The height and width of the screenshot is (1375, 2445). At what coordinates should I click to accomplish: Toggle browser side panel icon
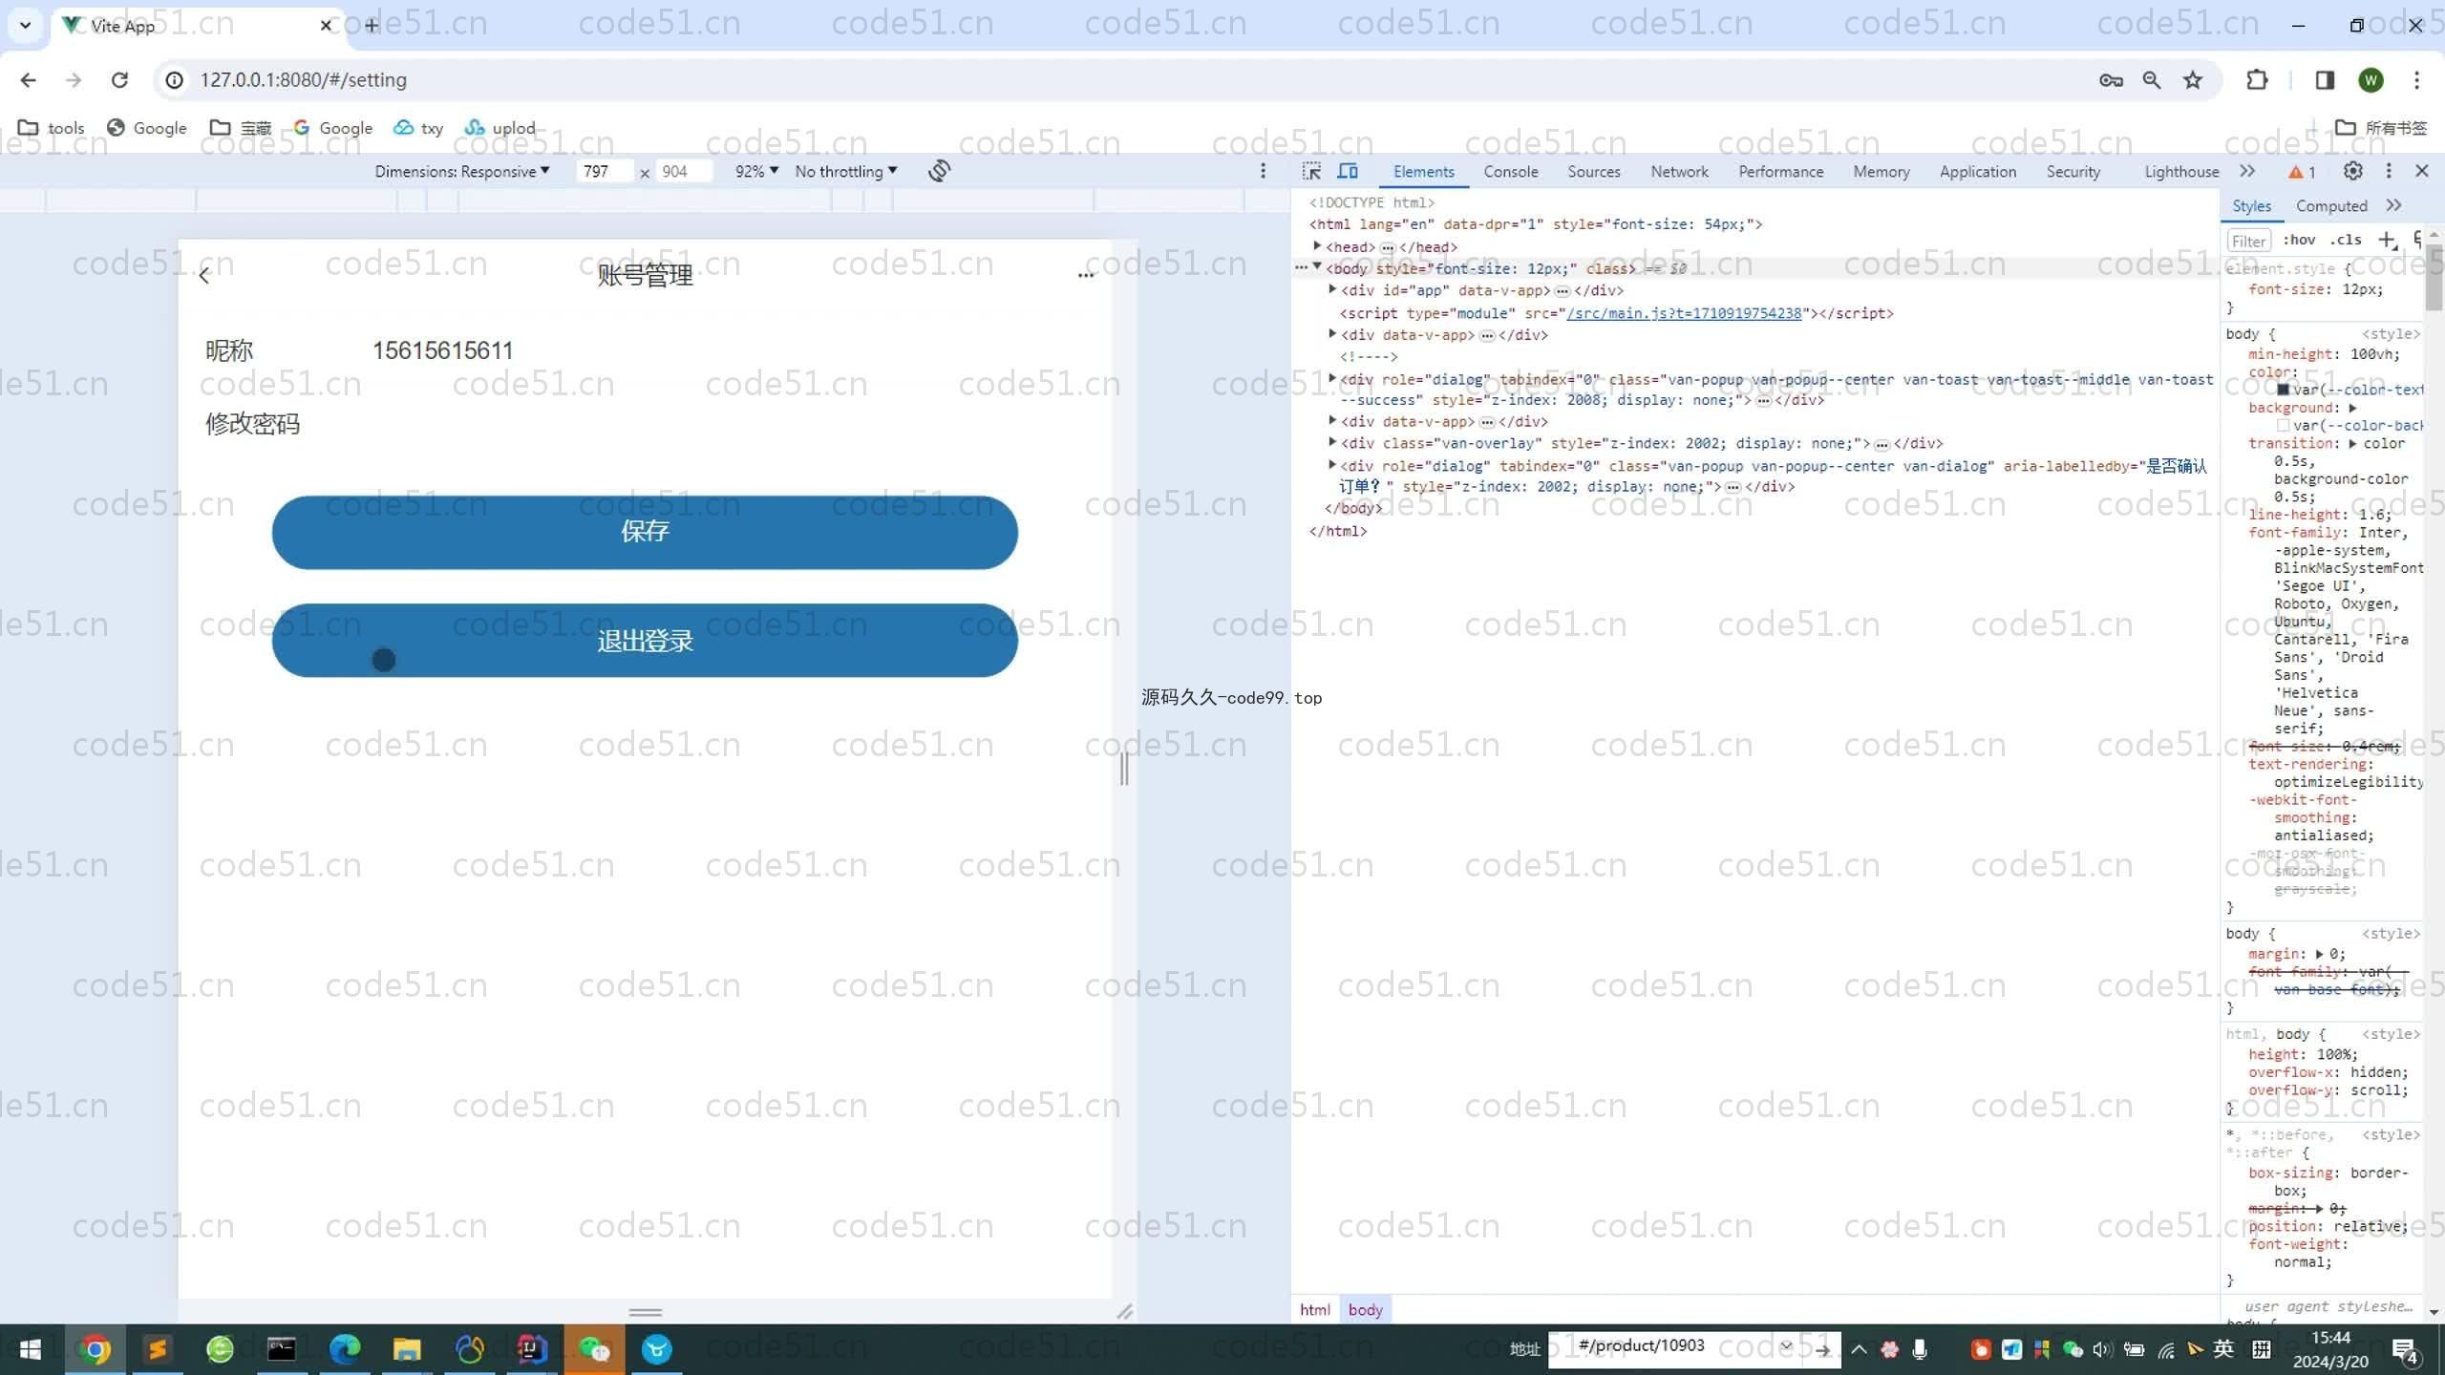[x=2325, y=80]
